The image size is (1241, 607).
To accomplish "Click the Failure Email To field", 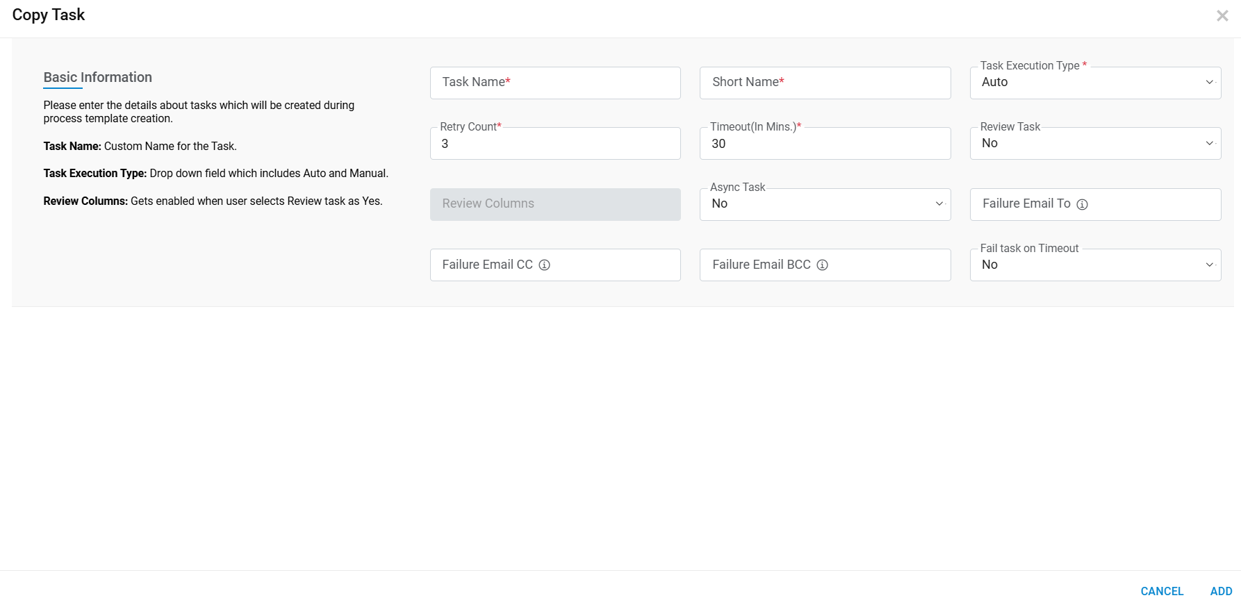I will click(1147, 204).
